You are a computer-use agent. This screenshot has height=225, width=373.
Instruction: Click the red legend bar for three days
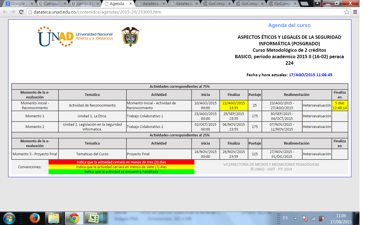pos(121,162)
